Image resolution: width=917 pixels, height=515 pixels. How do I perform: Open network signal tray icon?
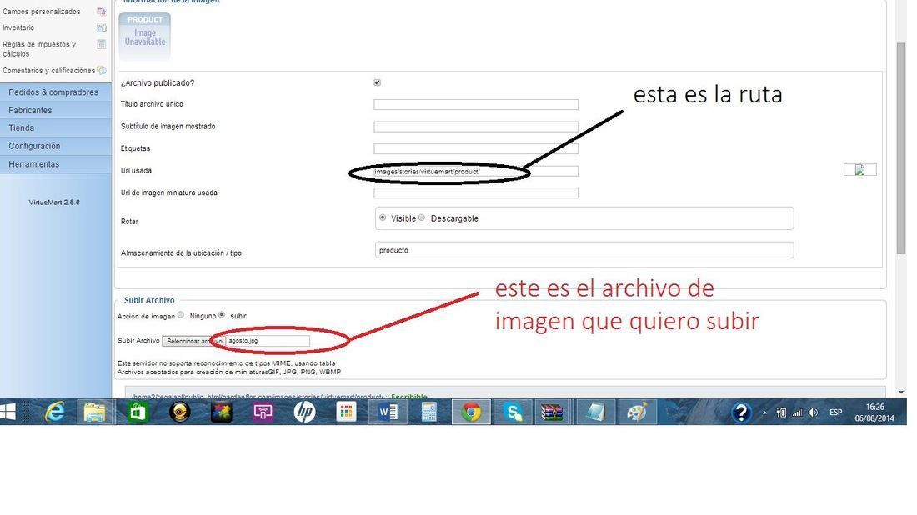(796, 412)
